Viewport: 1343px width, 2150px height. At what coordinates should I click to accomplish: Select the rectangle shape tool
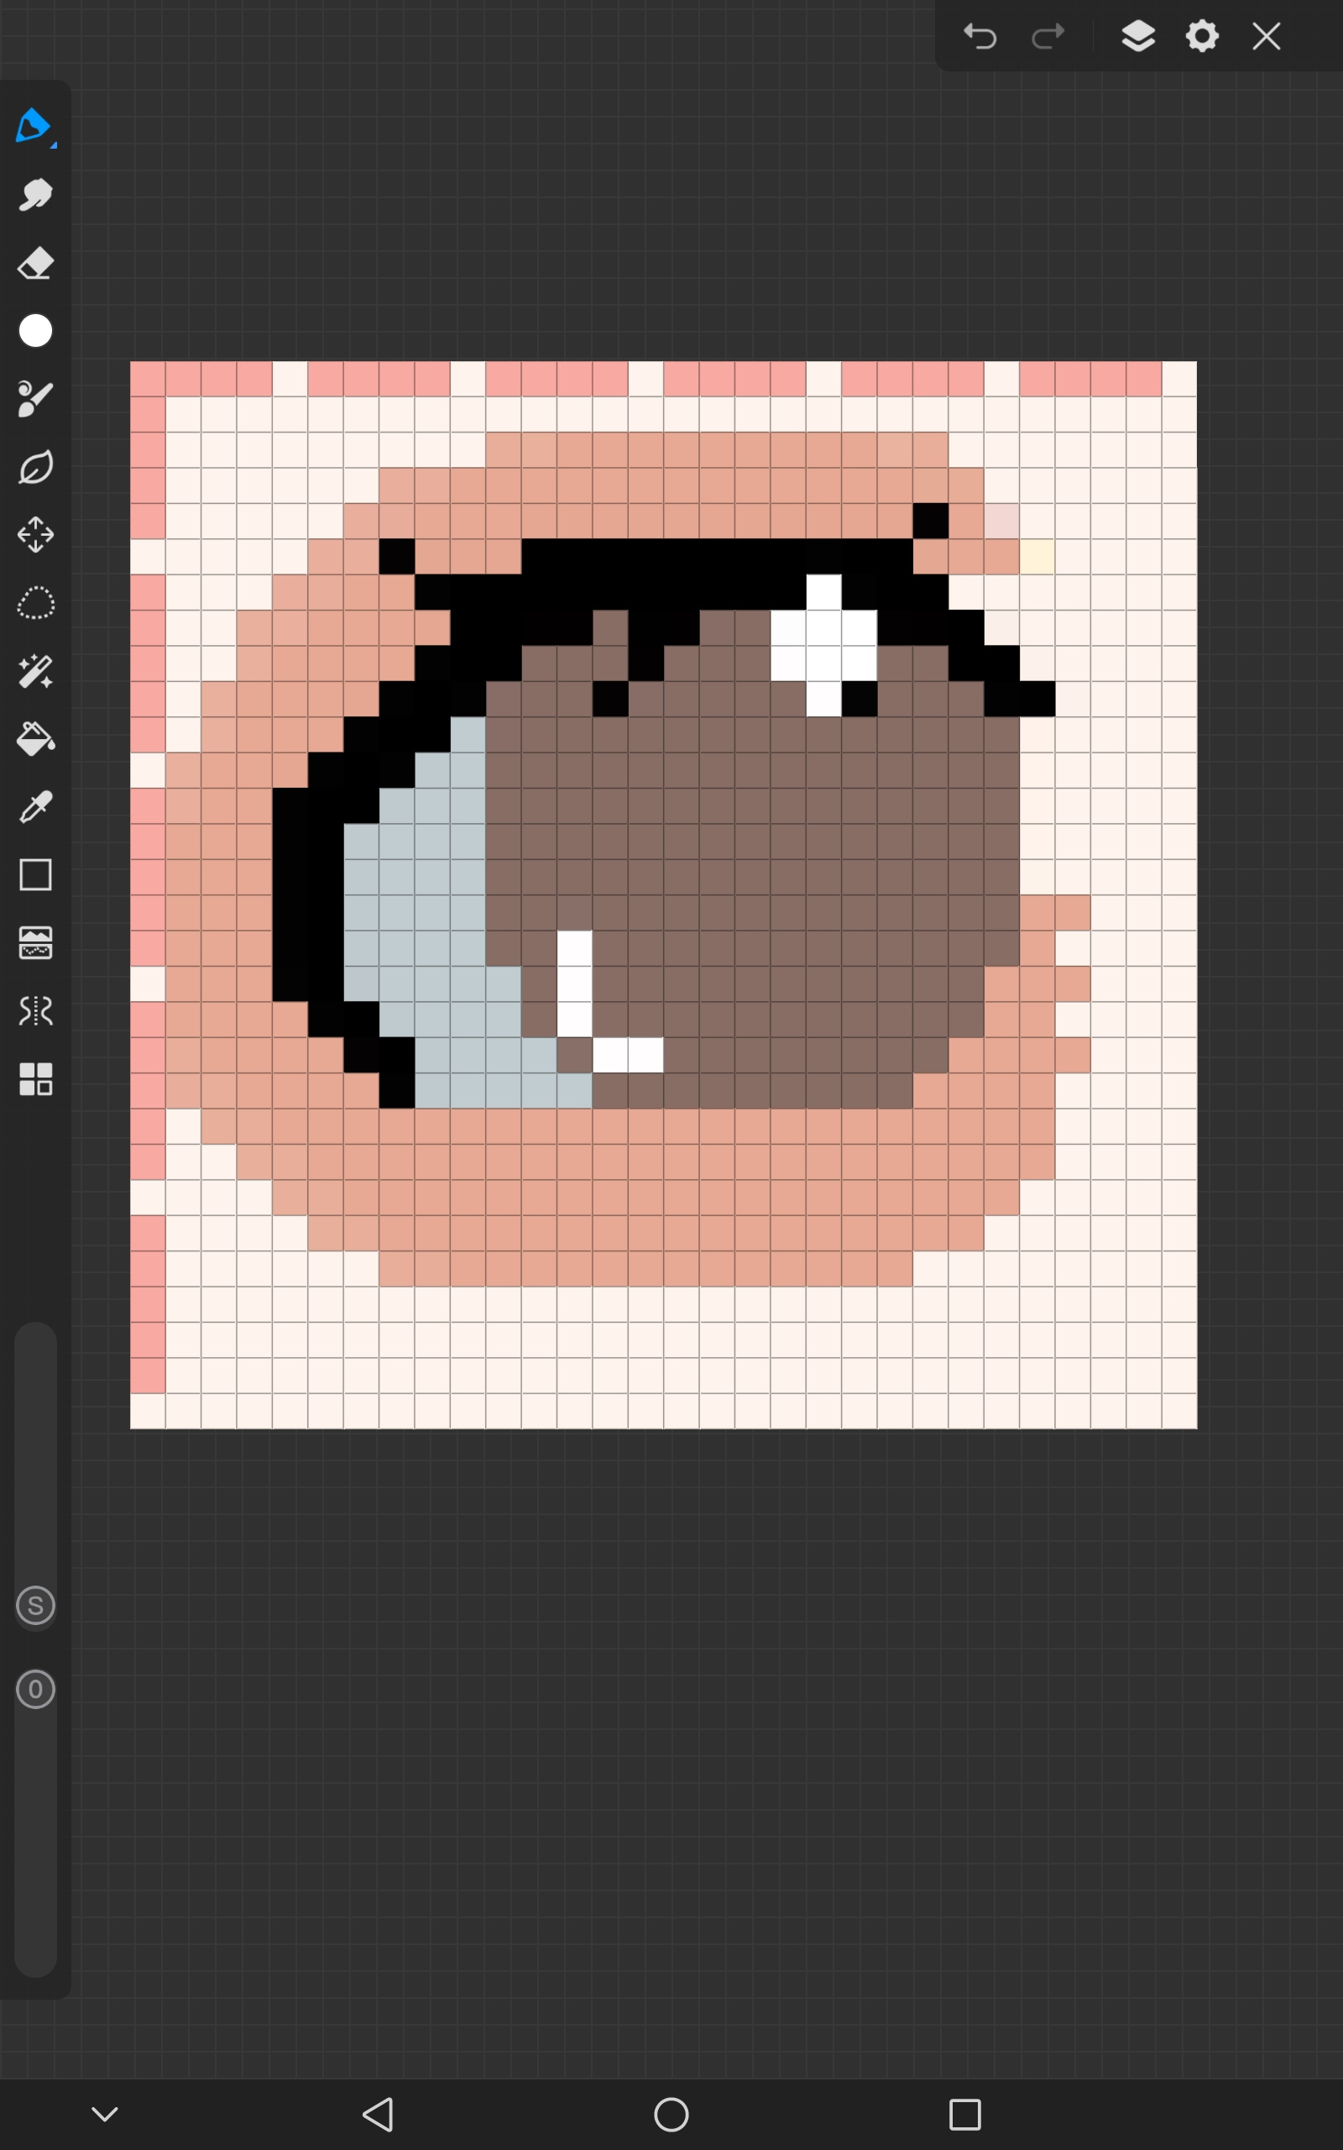tap(35, 875)
